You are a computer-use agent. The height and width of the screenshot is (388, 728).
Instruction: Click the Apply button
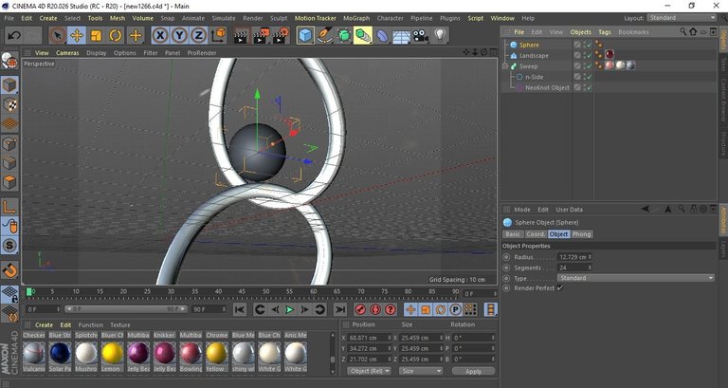(473, 371)
